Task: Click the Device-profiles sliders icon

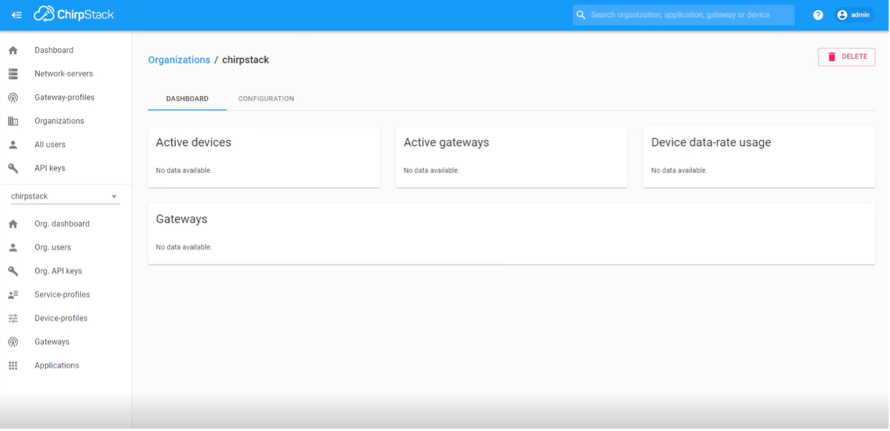Action: coord(13,318)
